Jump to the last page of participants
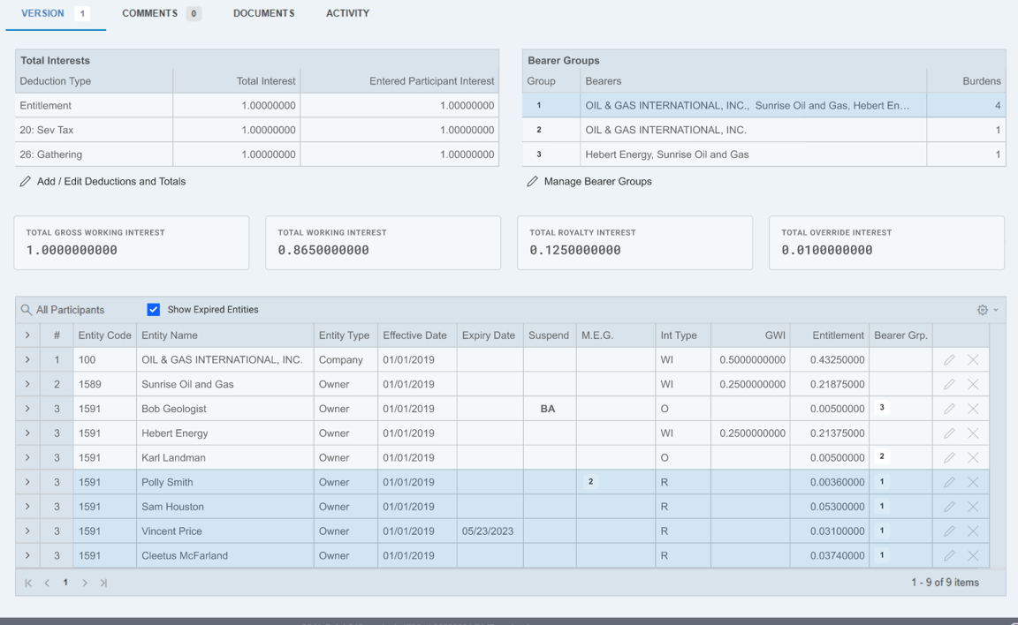Screen dimensions: 1018x625 coord(103,583)
